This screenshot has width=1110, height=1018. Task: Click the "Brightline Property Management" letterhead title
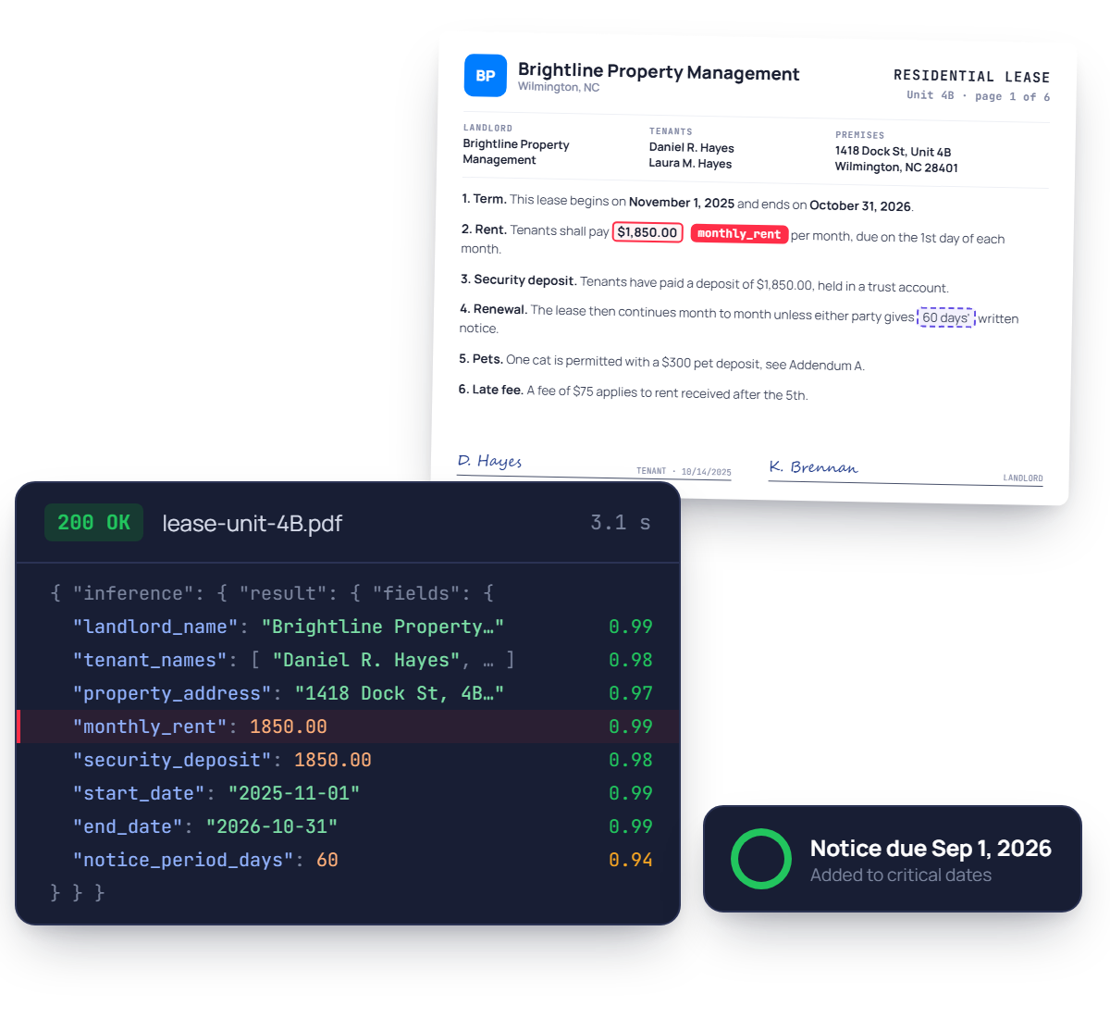pos(659,71)
